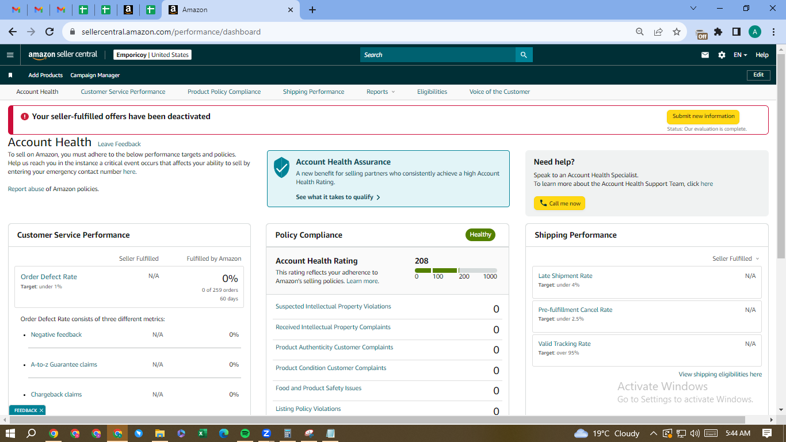The image size is (786, 442).
Task: Open Windows taskbar search icon
Action: tap(31, 433)
